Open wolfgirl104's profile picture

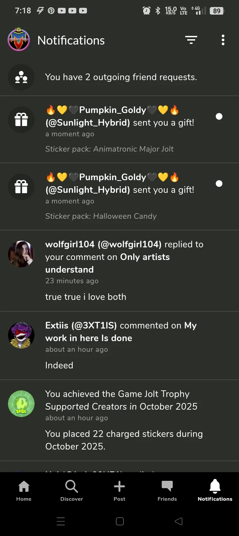click(x=21, y=254)
